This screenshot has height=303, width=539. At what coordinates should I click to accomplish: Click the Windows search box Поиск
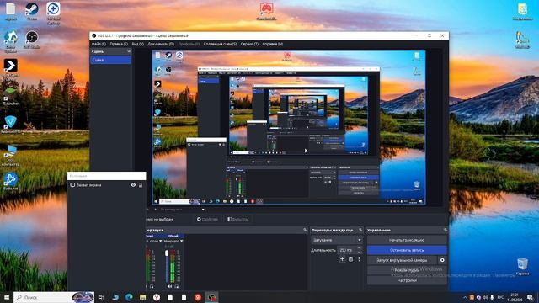tap(54, 297)
